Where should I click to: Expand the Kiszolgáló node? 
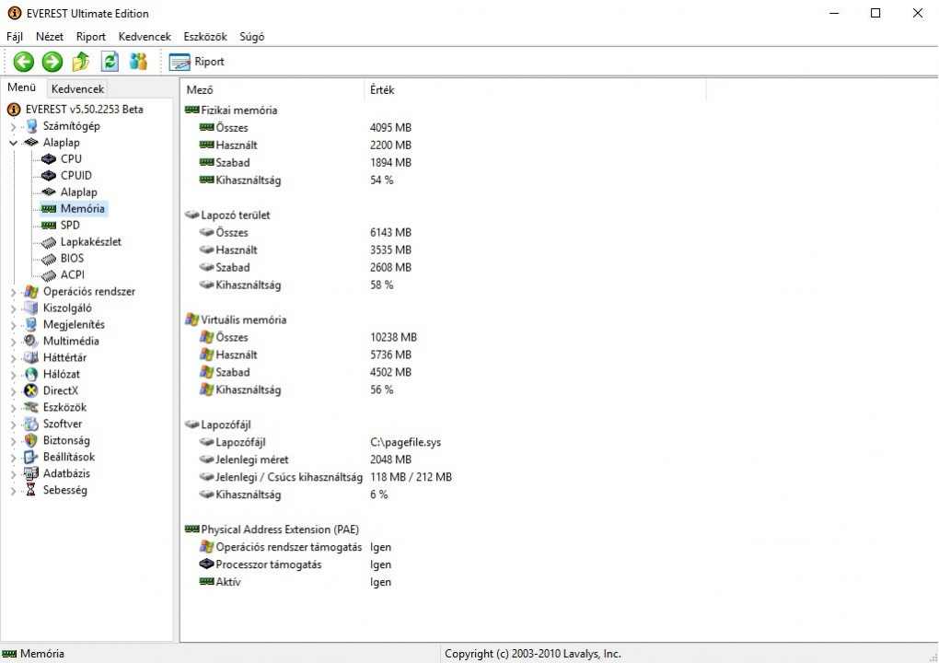pos(13,308)
